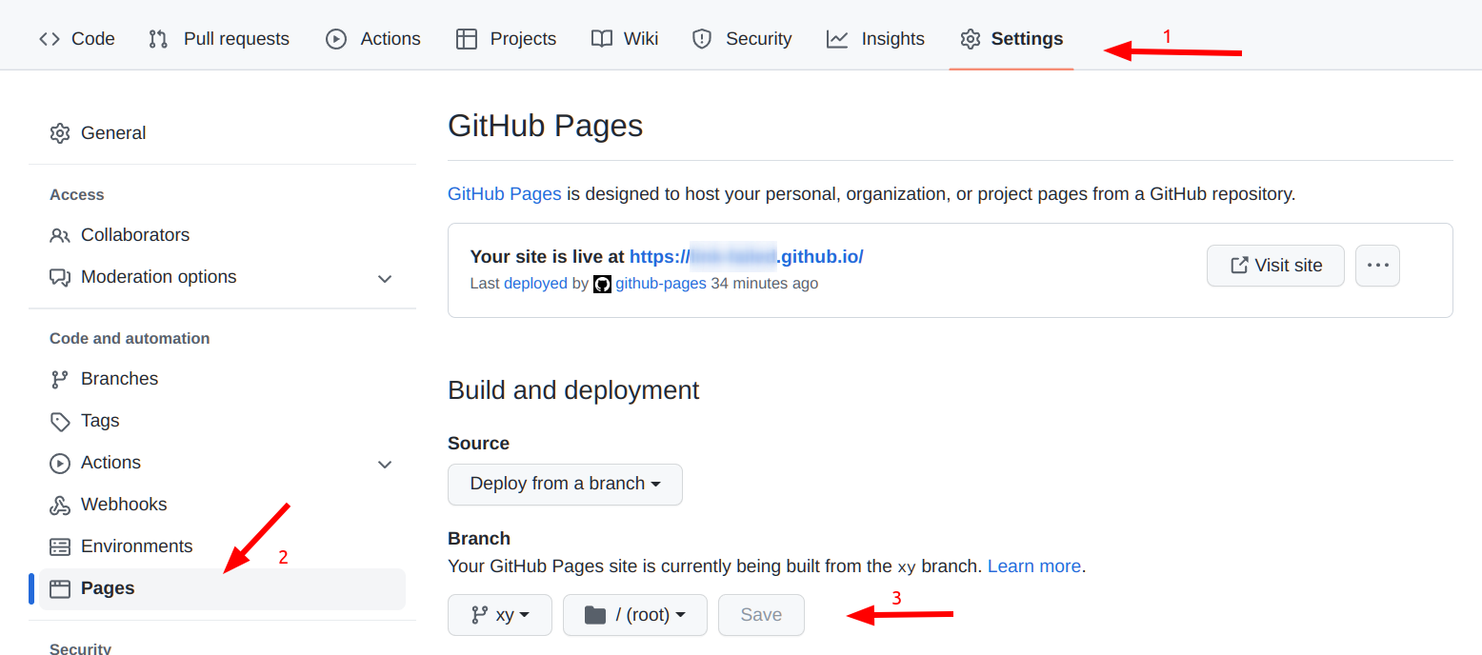Switch to the Security tab
The width and height of the screenshot is (1482, 655).
point(742,39)
